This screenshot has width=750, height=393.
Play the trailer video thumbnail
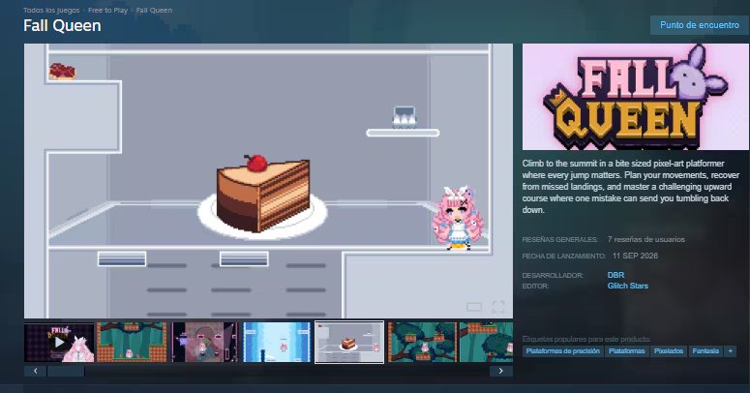[59, 342]
